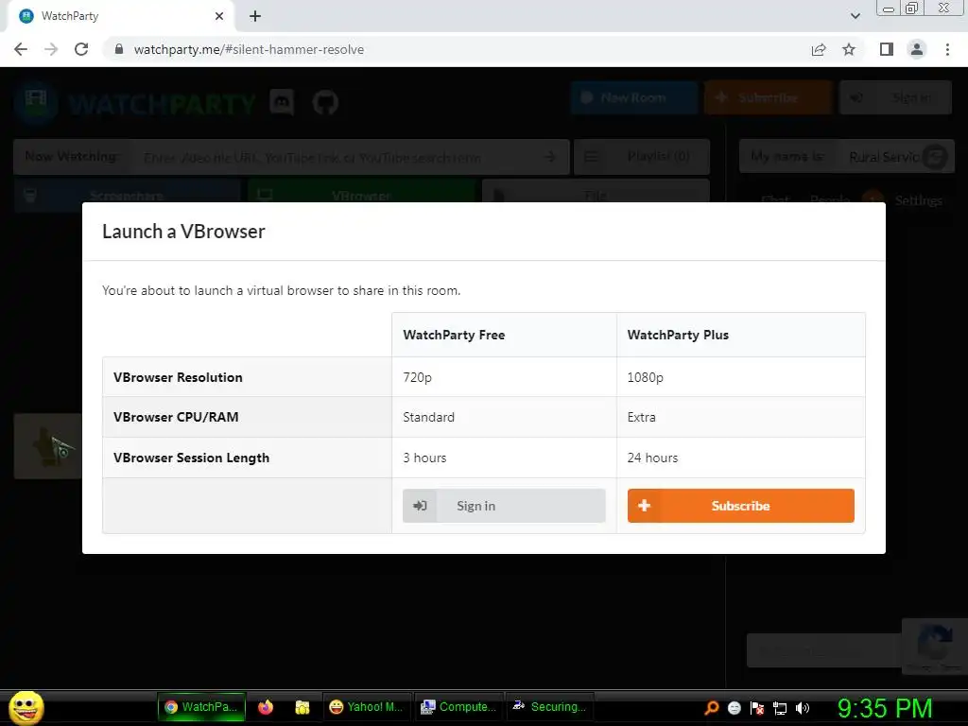This screenshot has width=968, height=726.
Task: Open the Chrome three-dot menu
Action: point(947,49)
